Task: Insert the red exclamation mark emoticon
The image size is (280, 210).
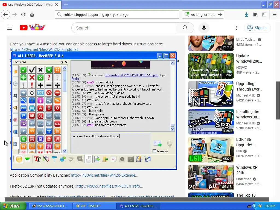Action: (32, 85)
